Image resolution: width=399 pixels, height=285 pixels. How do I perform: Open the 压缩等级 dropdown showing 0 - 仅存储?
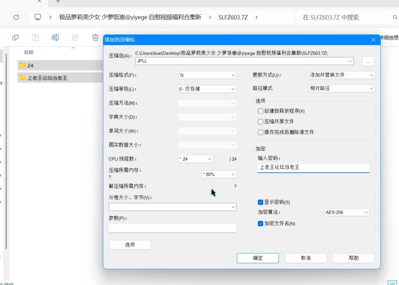click(207, 89)
